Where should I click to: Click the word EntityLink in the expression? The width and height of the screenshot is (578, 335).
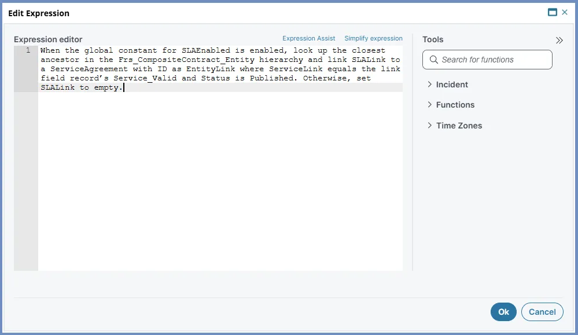point(211,69)
